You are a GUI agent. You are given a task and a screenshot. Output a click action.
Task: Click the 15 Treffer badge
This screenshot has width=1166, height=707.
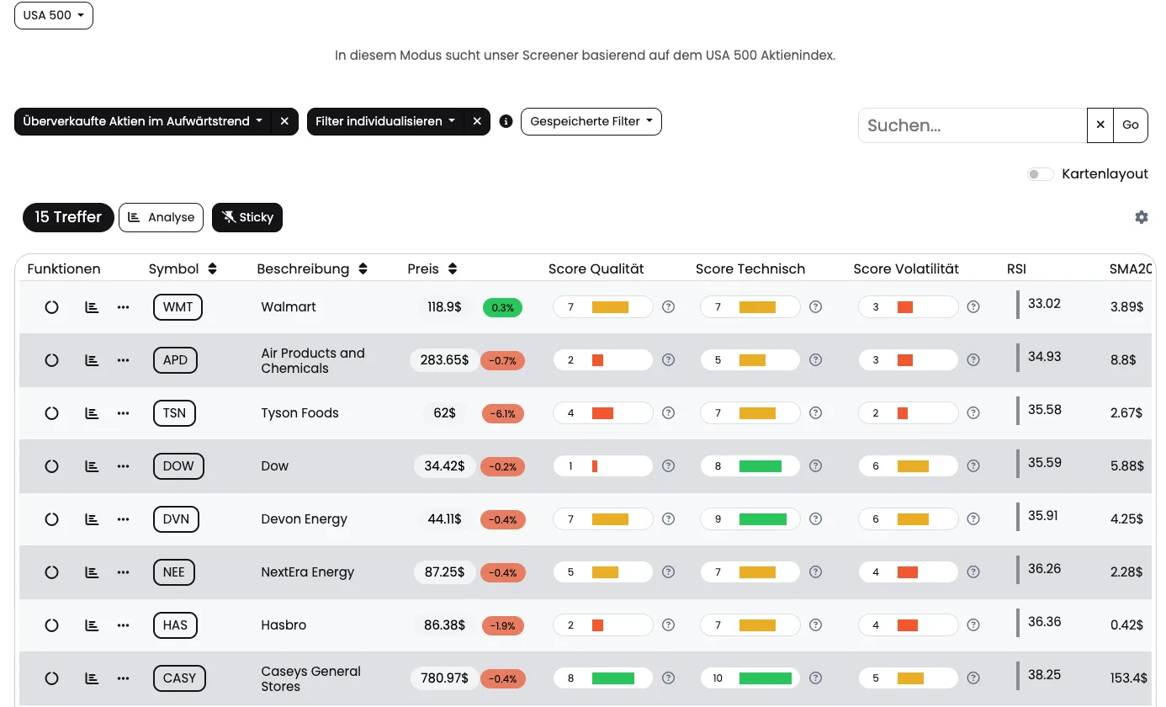68,217
